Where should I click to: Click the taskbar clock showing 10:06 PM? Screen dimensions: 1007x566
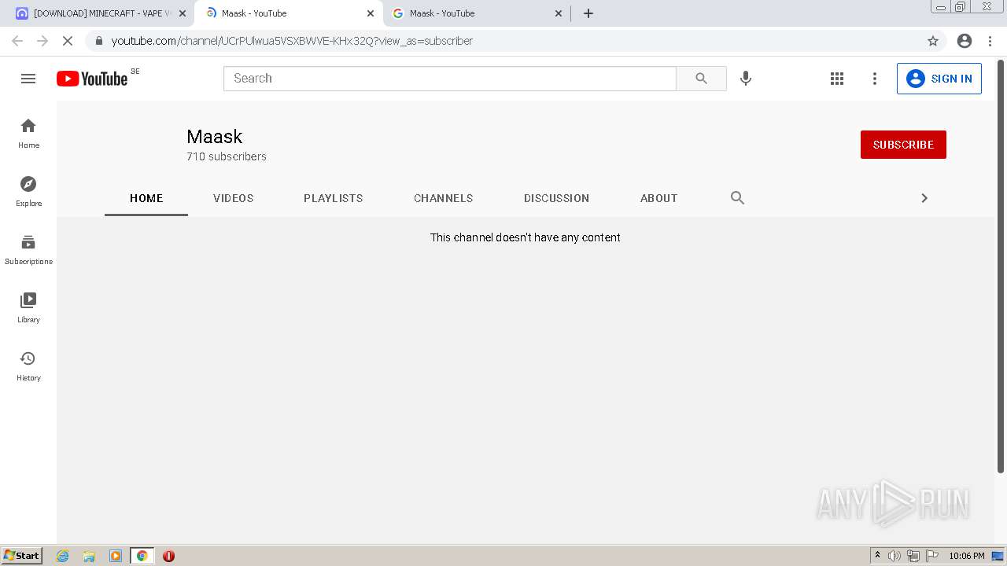tap(967, 556)
